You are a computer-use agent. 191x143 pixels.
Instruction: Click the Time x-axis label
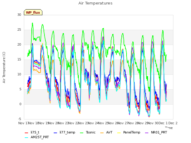pyautogui.click(x=169, y=128)
